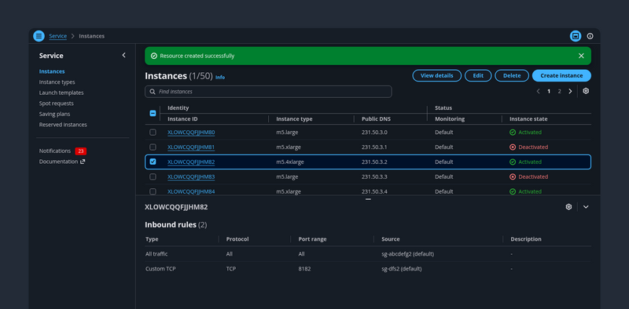Collapse the Service side navigation chevron
Image resolution: width=629 pixels, height=309 pixels.
123,55
